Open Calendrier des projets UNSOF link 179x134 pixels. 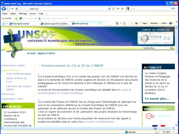click(18, 88)
